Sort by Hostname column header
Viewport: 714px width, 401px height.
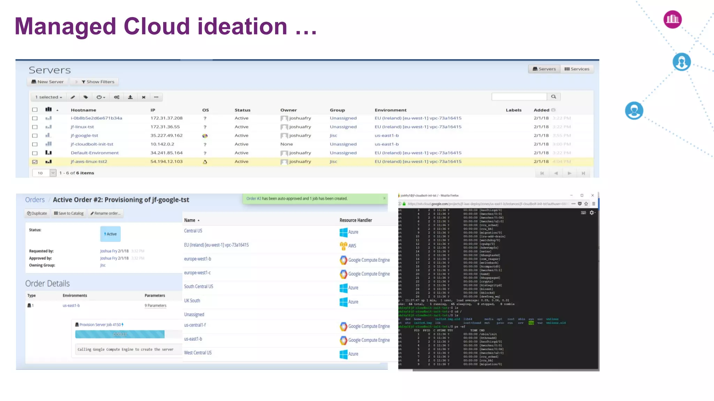[83, 110]
